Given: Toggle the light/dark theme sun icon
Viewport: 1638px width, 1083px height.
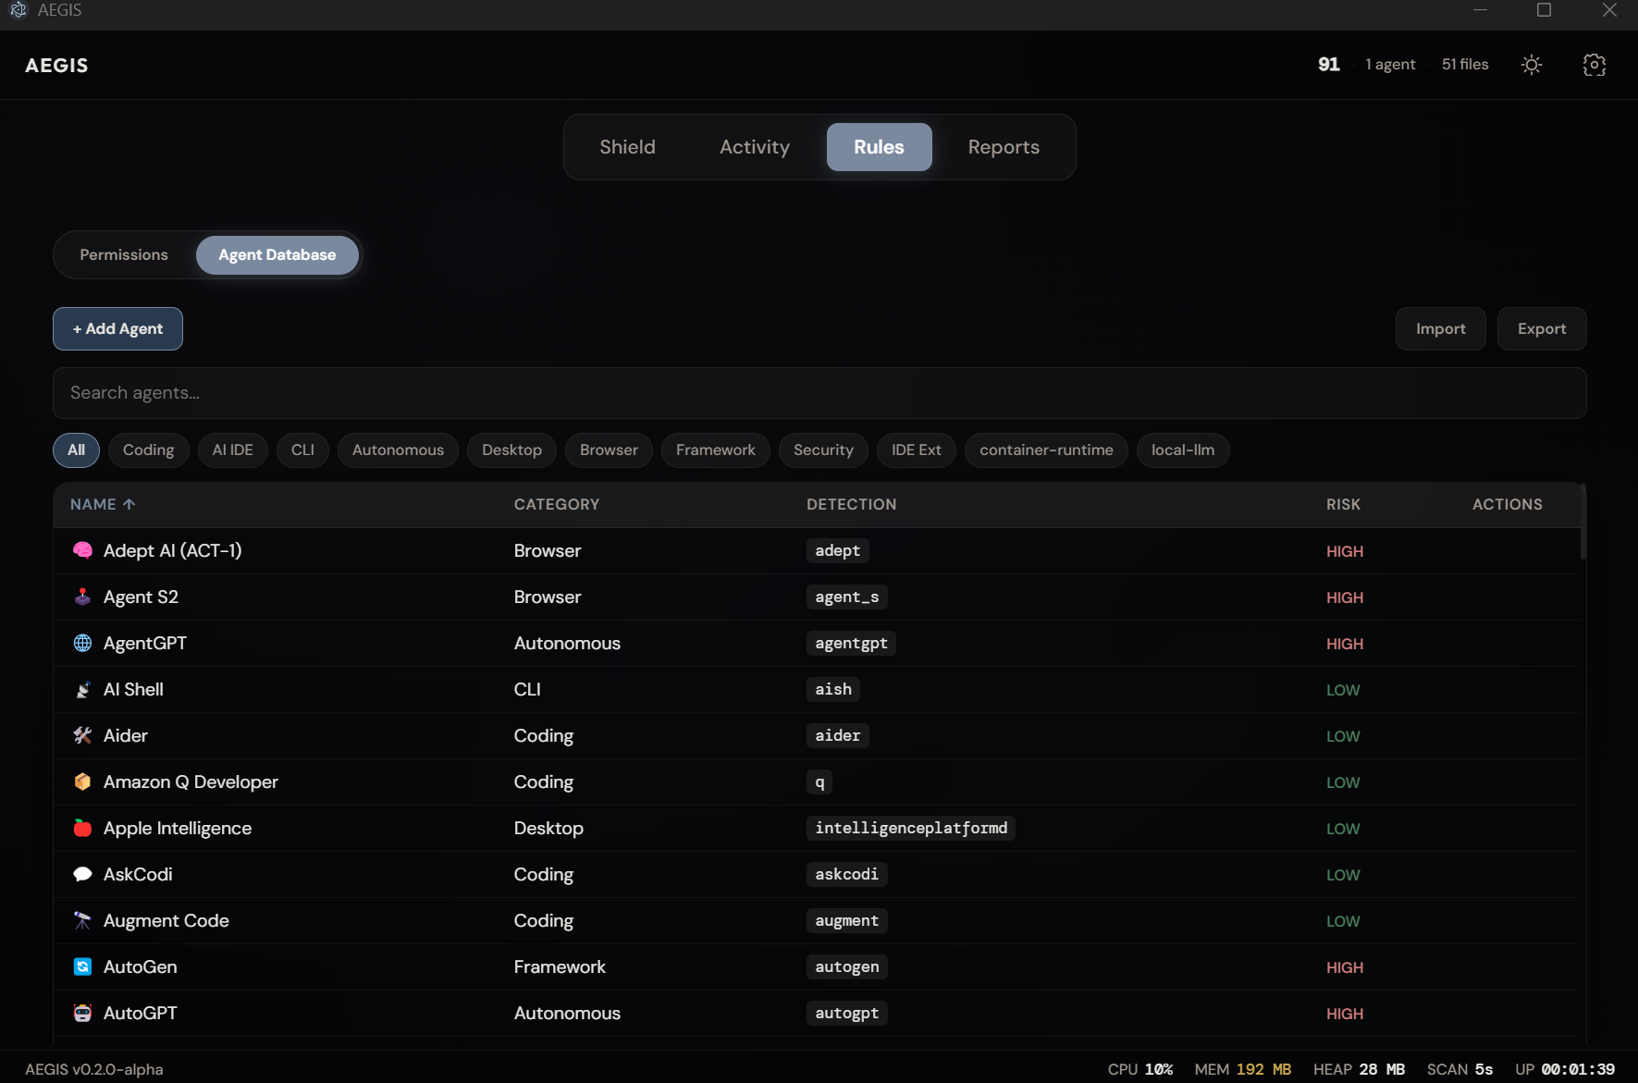Looking at the screenshot, I should click(1532, 65).
